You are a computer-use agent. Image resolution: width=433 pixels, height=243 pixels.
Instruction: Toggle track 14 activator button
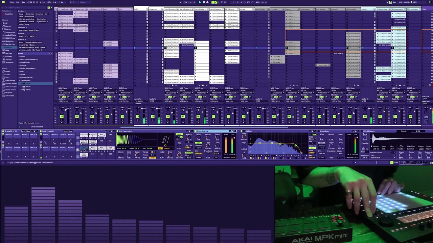(107, 116)
